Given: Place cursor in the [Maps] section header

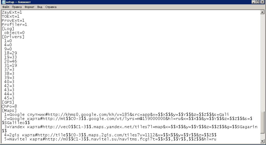Looking at the screenshot, I should 9,110.
